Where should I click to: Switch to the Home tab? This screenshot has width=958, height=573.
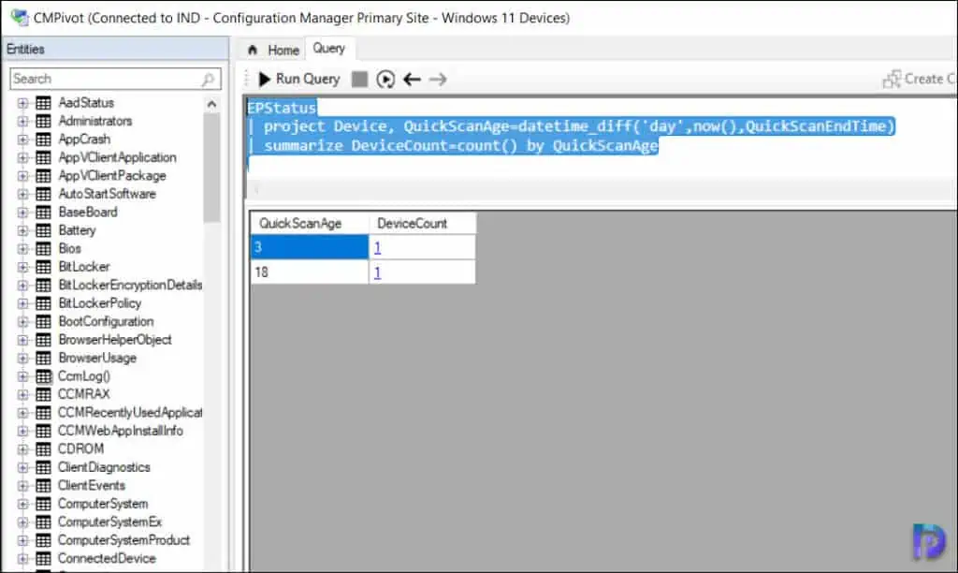[x=274, y=50]
